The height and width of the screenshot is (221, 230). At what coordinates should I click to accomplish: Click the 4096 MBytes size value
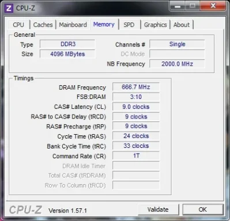tap(67, 54)
